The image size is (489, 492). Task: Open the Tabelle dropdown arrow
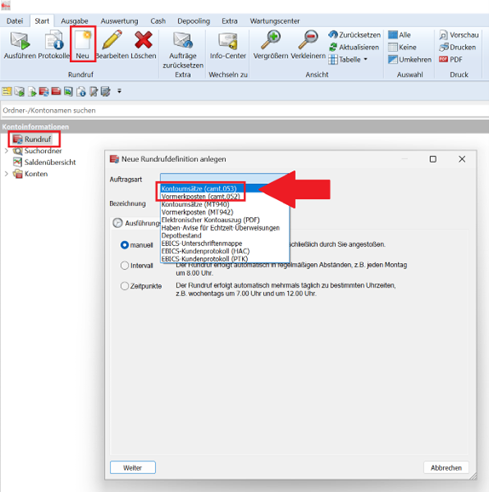pos(365,60)
